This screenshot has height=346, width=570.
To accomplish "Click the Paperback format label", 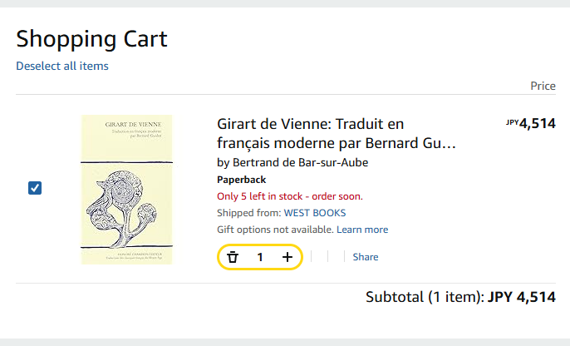I will click(x=243, y=180).
